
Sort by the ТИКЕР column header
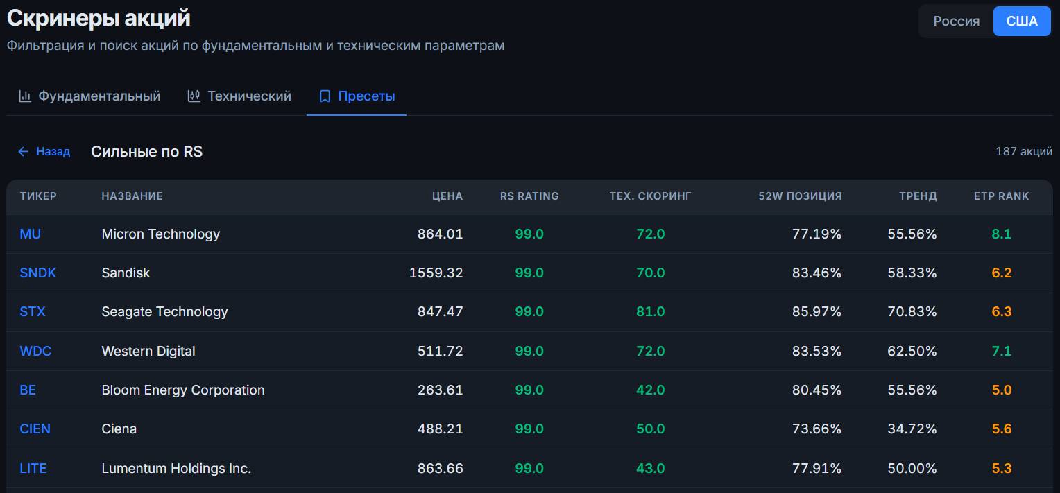(x=38, y=196)
